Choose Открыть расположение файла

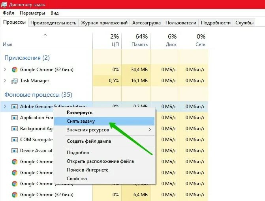[x=104, y=161]
